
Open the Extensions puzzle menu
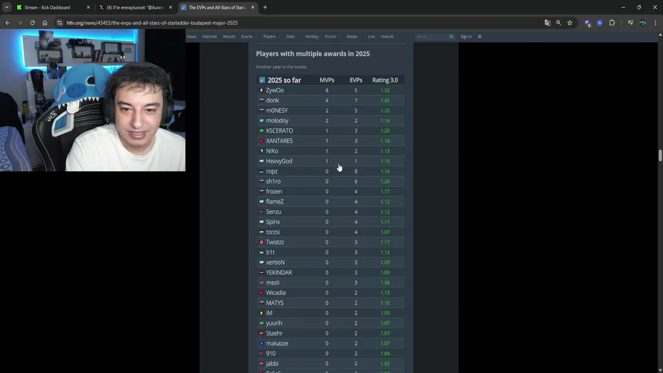tap(612, 23)
